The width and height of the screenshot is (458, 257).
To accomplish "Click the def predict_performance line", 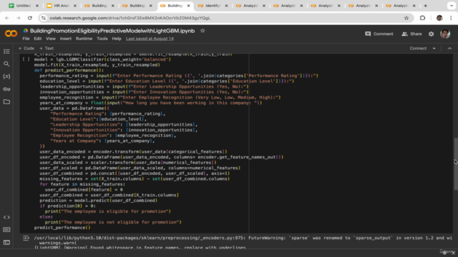I will 69,70.
